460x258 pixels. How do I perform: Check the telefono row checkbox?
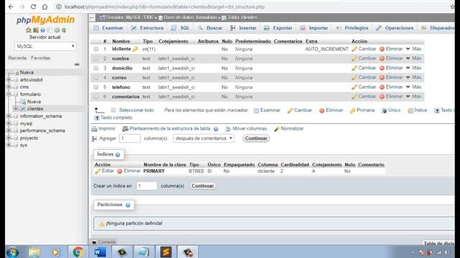96,87
